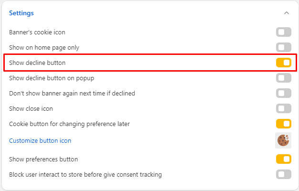Click Block user interact to store label
299x191 pixels.
[85, 174]
